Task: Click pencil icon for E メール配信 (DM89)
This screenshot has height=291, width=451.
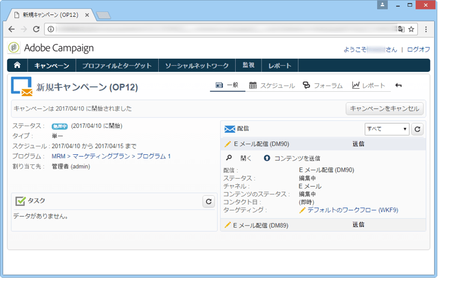Action: 227,225
